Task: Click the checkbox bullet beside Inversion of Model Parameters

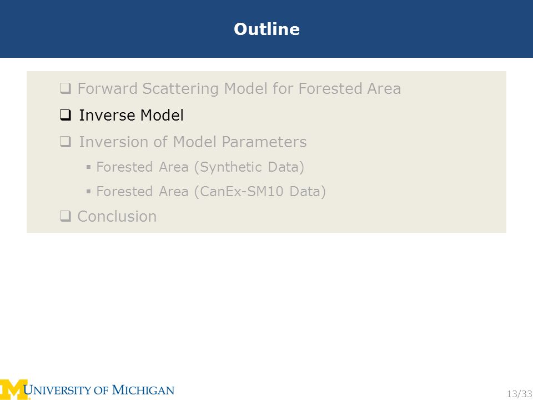Action: click(66, 142)
